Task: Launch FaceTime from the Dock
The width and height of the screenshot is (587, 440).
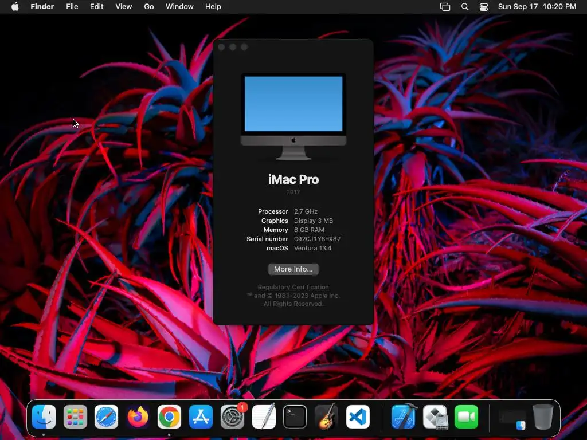Action: [467, 417]
